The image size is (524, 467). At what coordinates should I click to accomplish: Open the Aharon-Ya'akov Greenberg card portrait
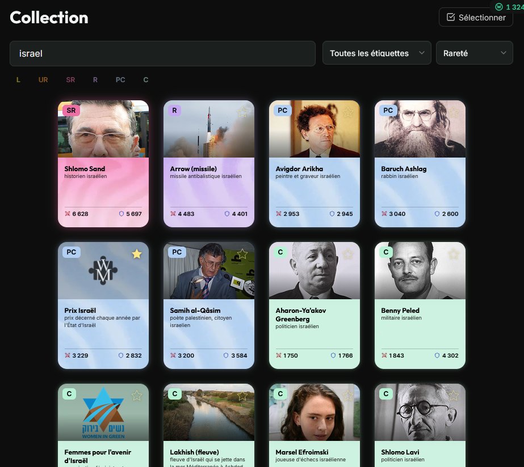(315, 271)
